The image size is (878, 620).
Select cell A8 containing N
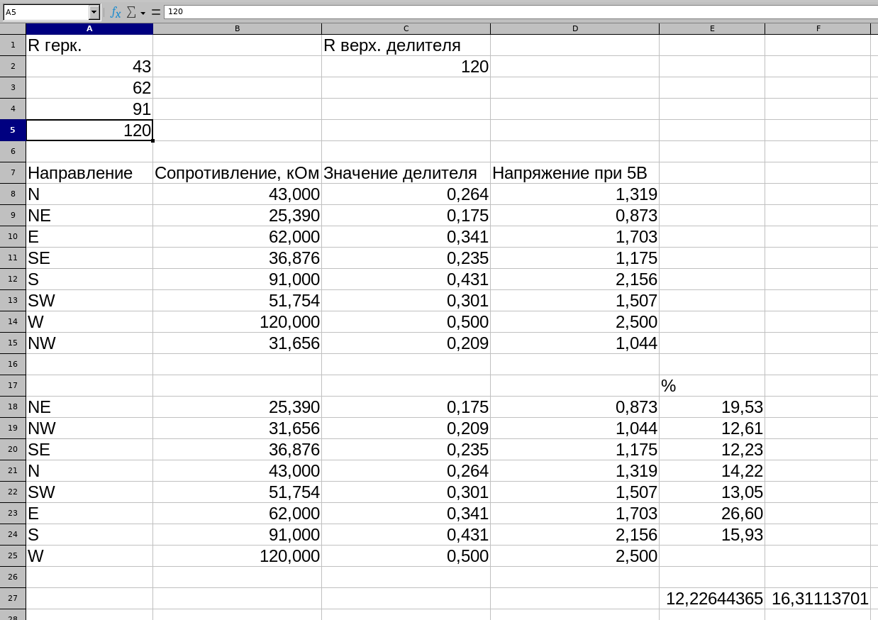[x=89, y=194]
